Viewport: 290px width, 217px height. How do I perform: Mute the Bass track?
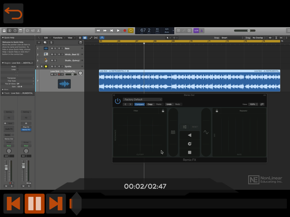[x=52, y=48]
